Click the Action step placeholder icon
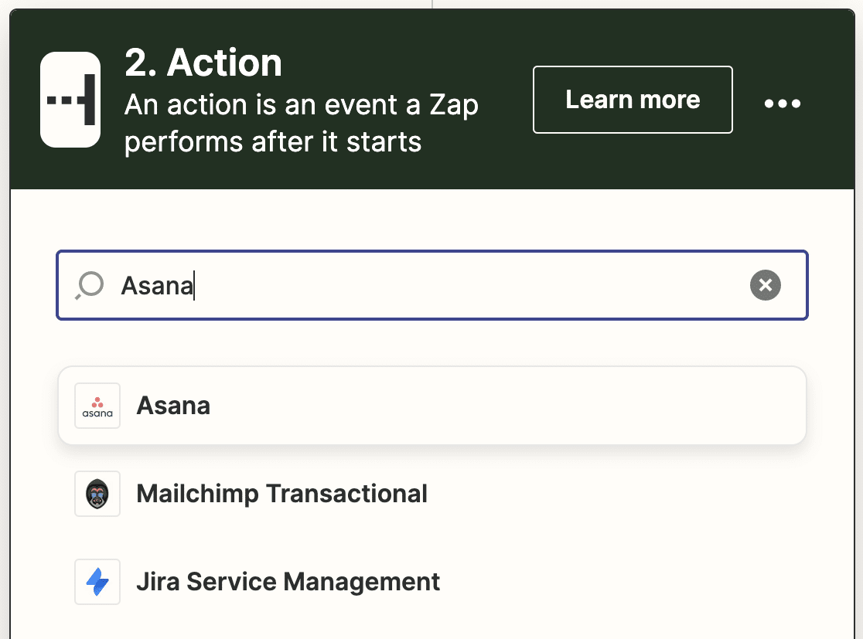 click(70, 100)
